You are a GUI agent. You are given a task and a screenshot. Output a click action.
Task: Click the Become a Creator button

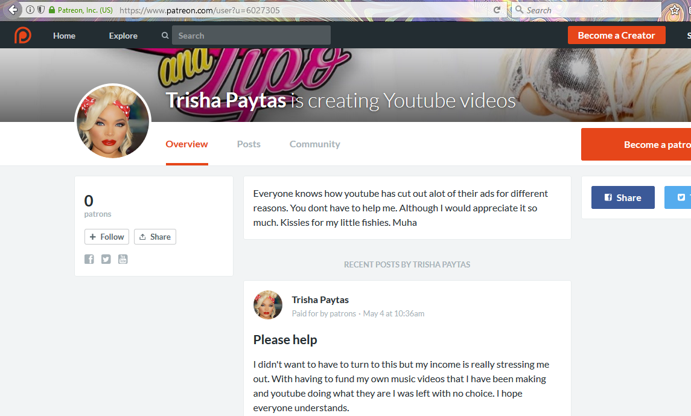click(616, 36)
